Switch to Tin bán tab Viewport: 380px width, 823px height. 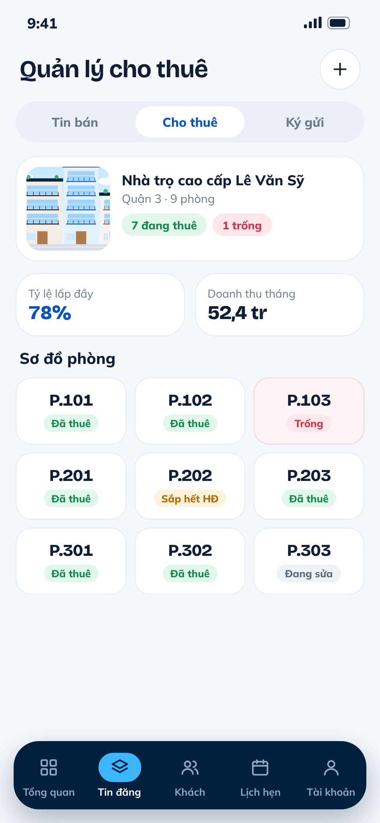(75, 122)
